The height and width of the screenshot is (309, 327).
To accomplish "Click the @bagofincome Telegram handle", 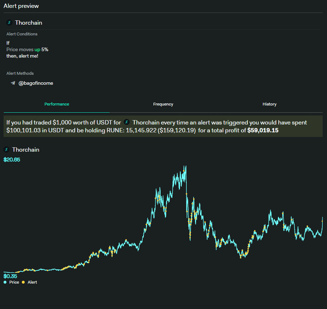I will tap(36, 83).
